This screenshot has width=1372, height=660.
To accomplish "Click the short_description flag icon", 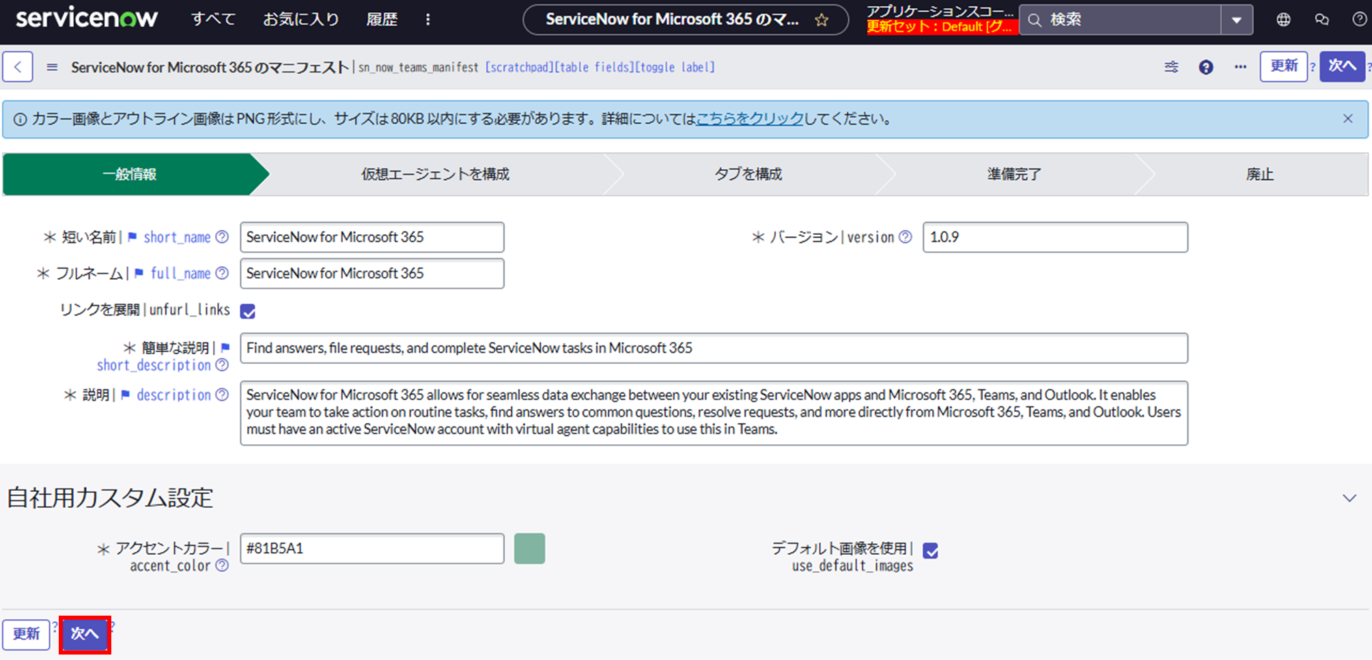I will [x=225, y=347].
